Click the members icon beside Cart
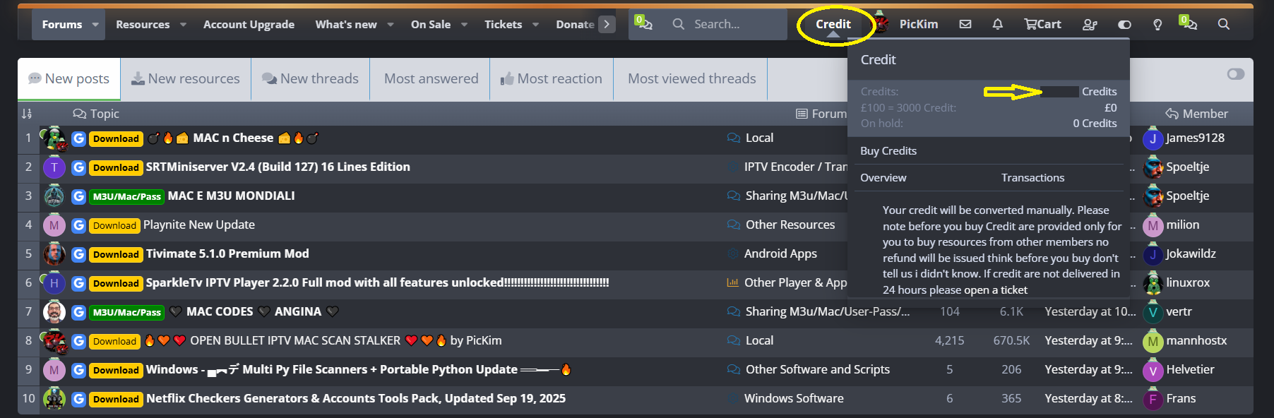This screenshot has height=418, width=1274. [x=1090, y=24]
